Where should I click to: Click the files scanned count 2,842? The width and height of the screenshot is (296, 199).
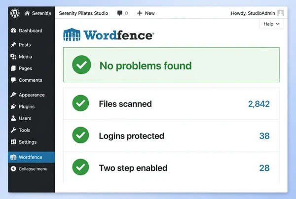pyautogui.click(x=259, y=104)
